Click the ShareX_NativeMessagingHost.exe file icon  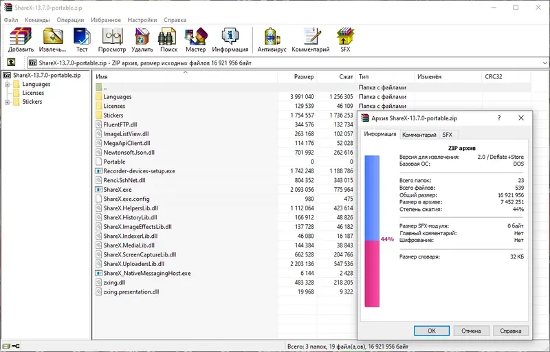tap(98, 273)
